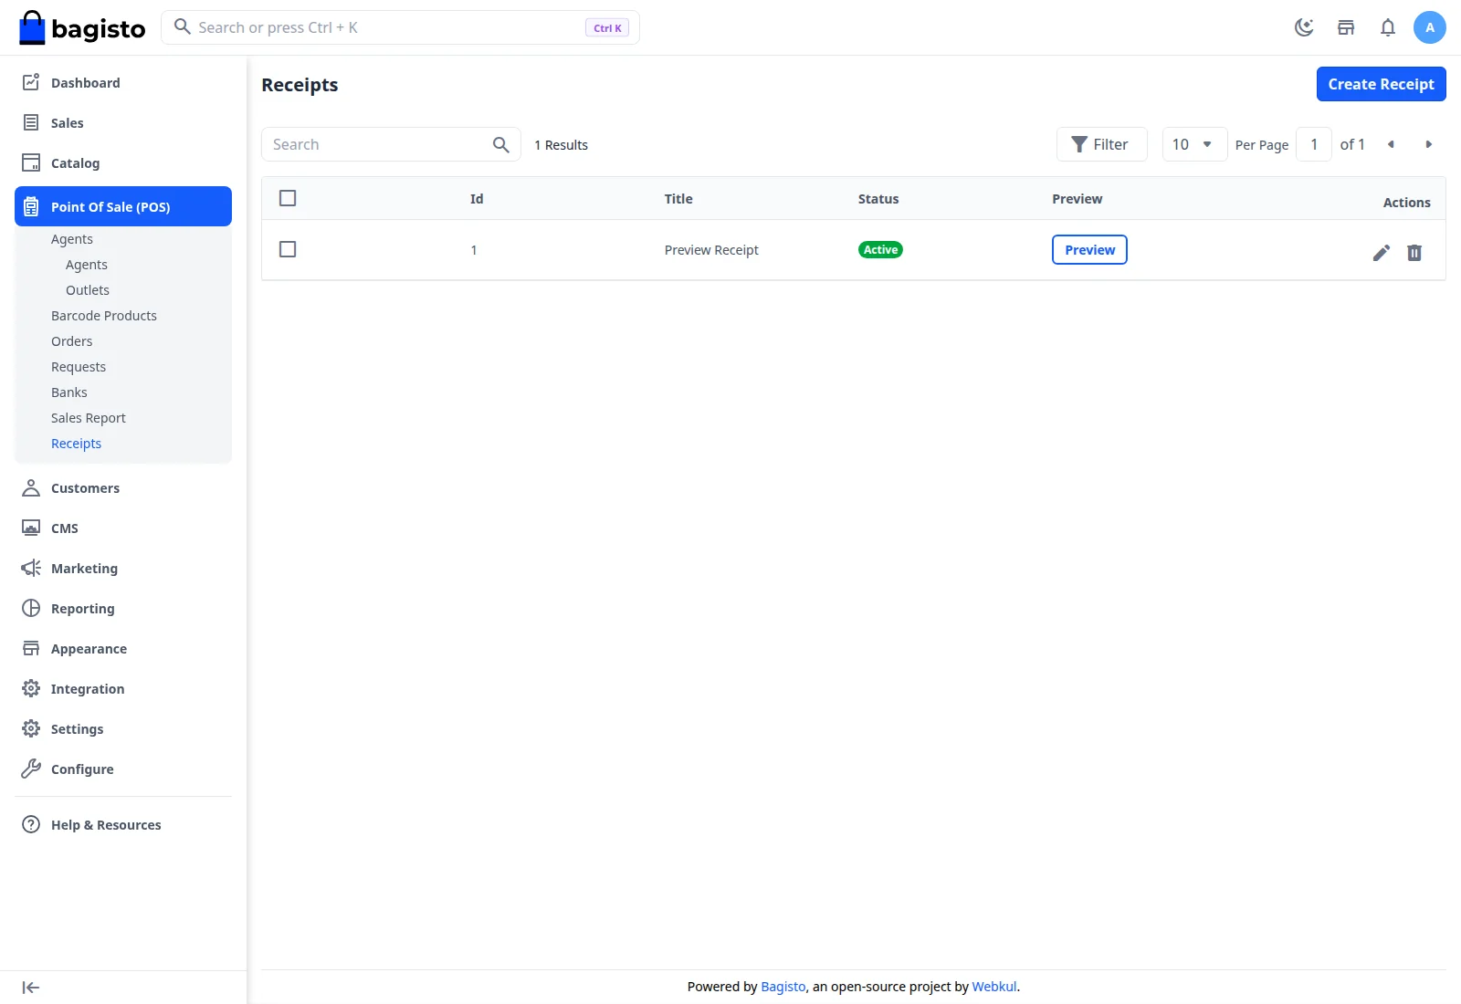Open Dashboard from sidebar
The image size is (1461, 1004).
pyautogui.click(x=123, y=83)
